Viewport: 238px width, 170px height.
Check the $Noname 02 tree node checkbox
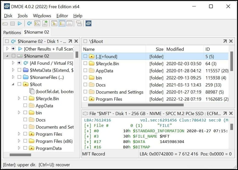tap(13, 56)
